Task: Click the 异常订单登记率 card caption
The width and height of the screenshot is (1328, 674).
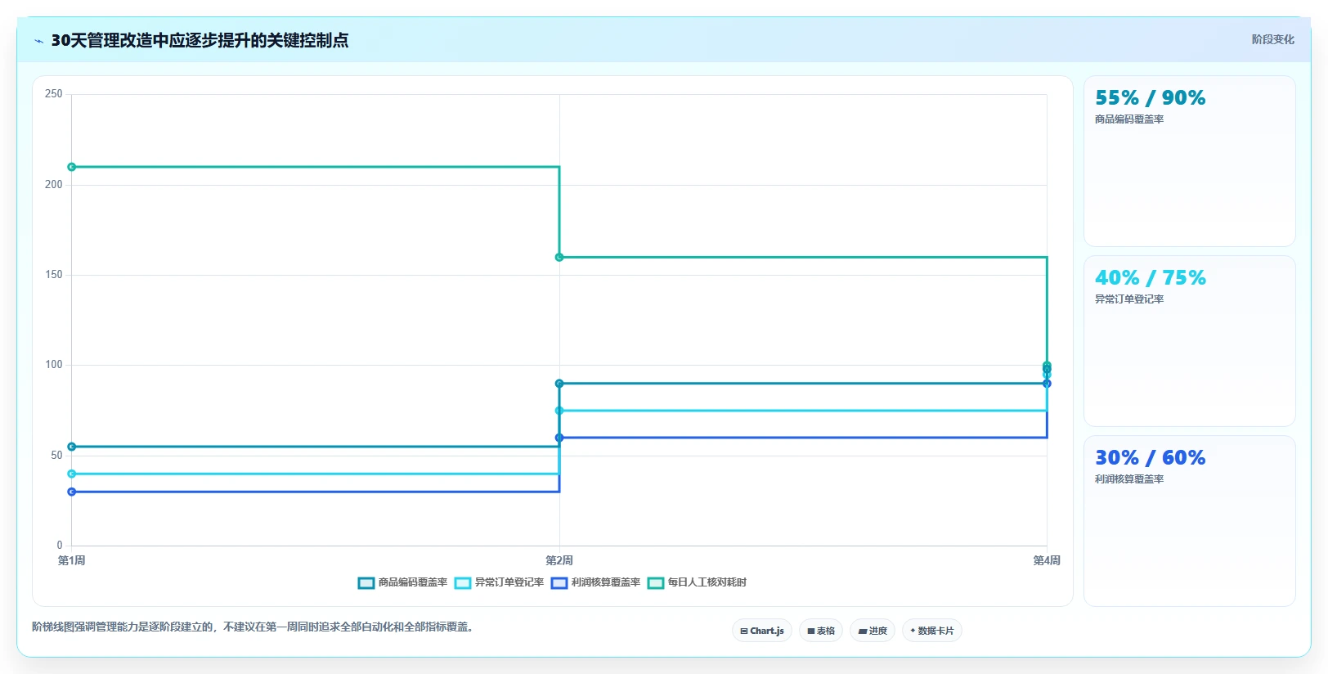Action: click(1129, 299)
